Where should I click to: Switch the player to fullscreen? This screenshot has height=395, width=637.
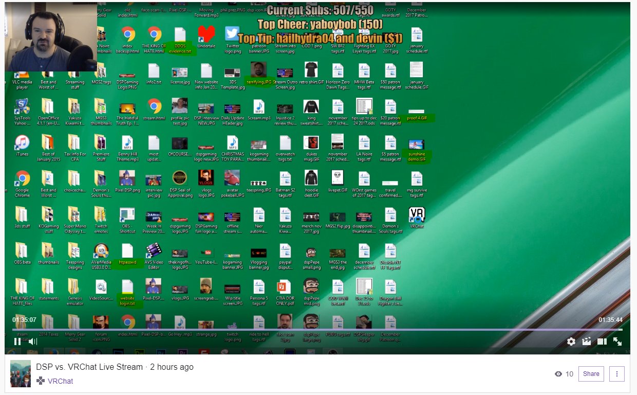(617, 342)
